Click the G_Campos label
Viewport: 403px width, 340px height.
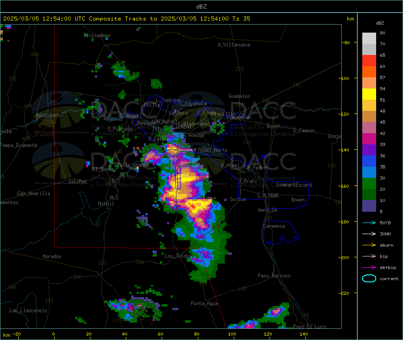pyautogui.click(x=304, y=130)
